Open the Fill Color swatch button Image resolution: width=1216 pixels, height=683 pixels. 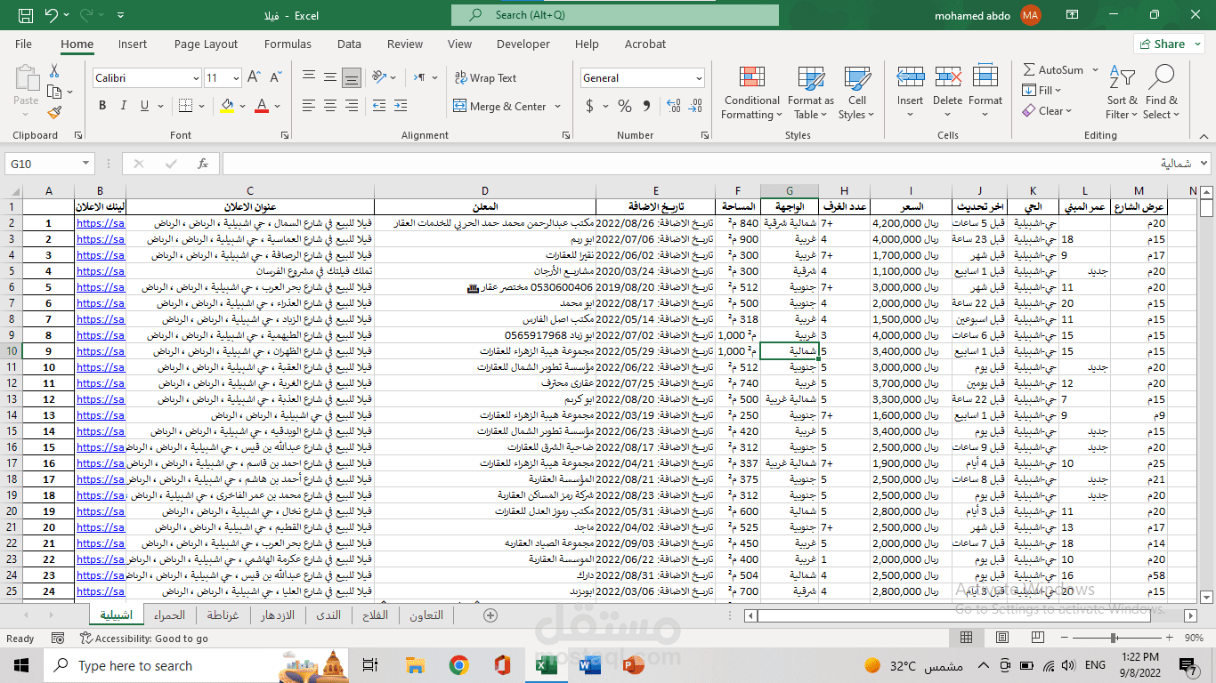[227, 106]
